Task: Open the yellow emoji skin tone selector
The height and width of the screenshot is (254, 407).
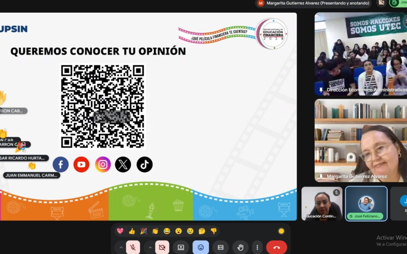Action: (281, 231)
